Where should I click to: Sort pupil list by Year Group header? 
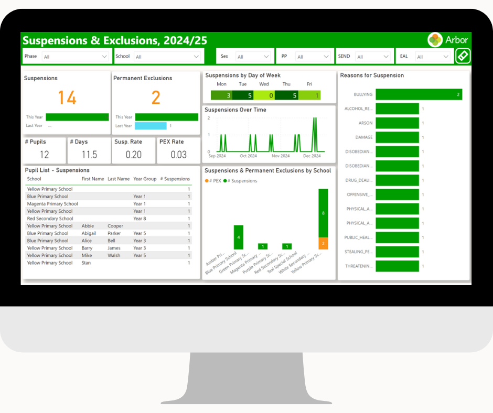click(145, 179)
